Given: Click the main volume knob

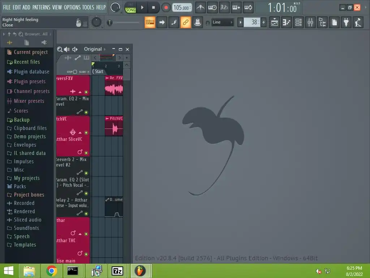Looking at the screenshot, I should (x=96, y=22).
